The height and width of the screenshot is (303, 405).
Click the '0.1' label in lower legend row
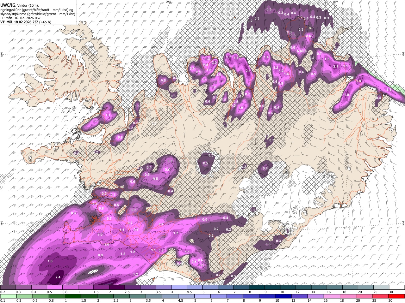[x=3, y=300]
